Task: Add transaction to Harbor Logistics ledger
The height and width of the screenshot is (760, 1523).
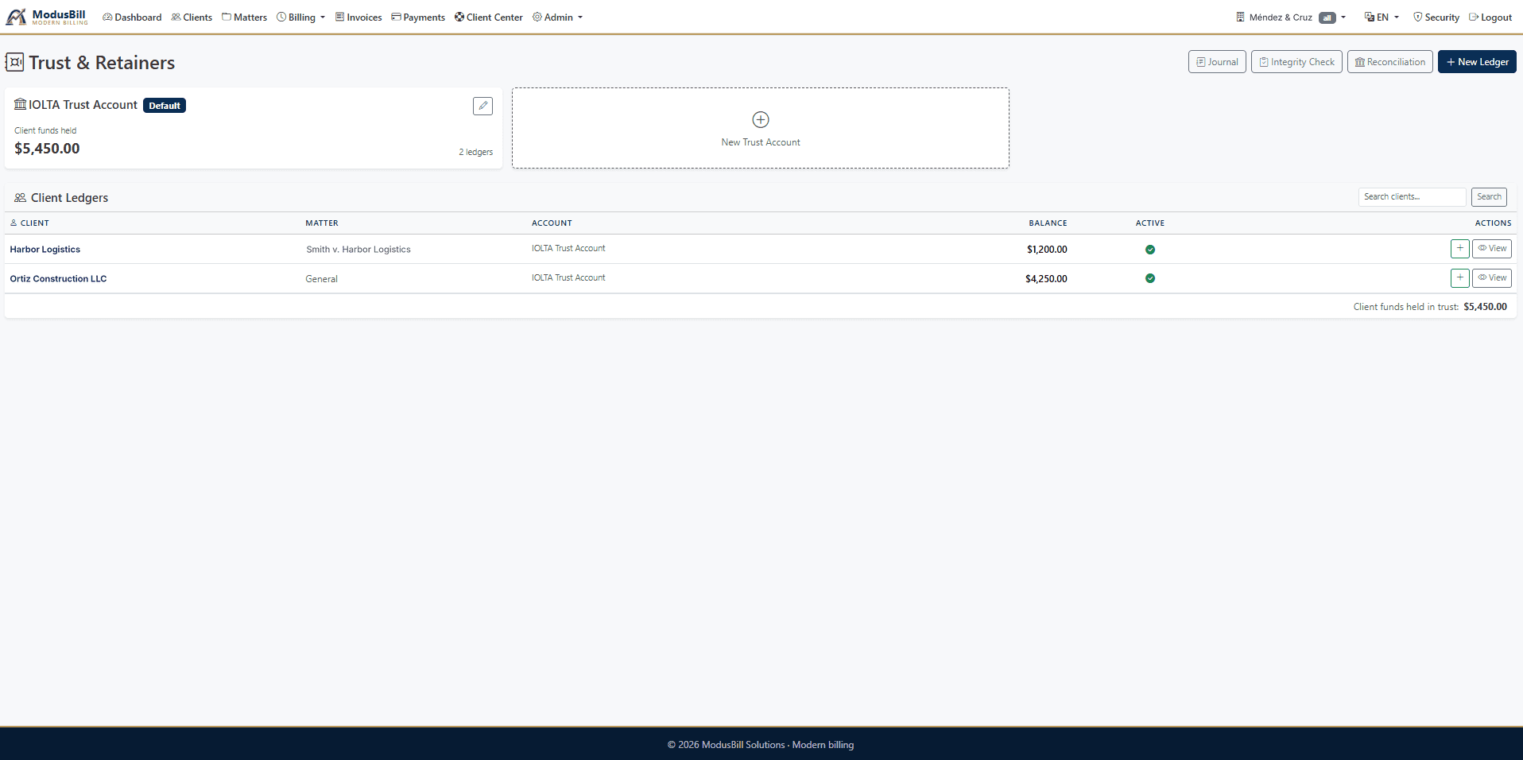Action: point(1459,249)
